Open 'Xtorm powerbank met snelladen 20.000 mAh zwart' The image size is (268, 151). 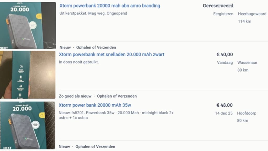[111, 55]
